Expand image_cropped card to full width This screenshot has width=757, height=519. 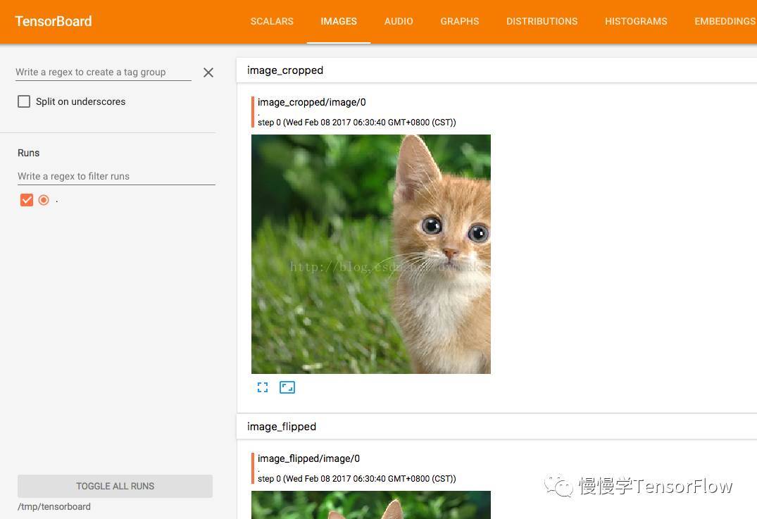point(263,387)
